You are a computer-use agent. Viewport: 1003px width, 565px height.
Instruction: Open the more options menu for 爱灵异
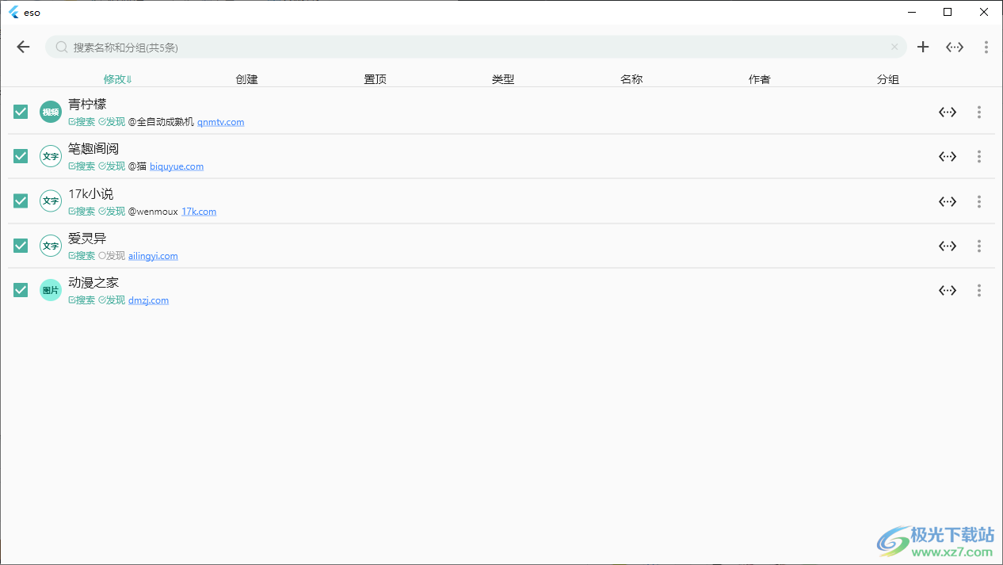pos(979,246)
